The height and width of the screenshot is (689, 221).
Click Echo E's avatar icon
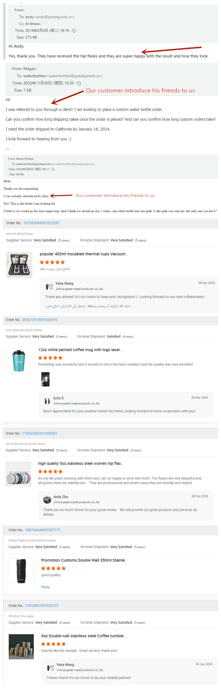[47, 401]
